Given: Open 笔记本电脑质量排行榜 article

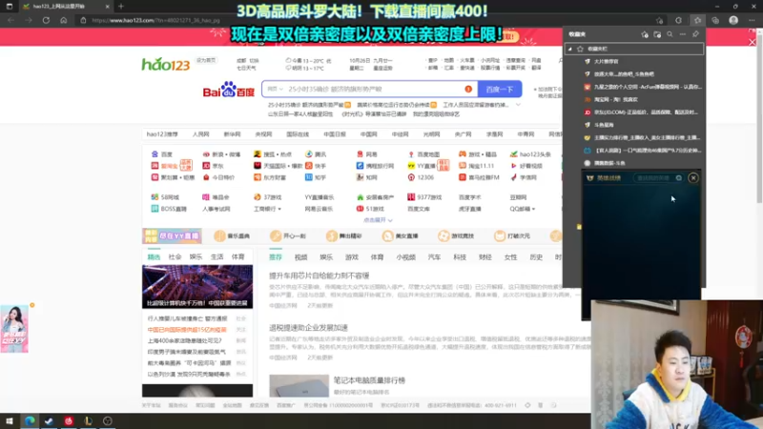Looking at the screenshot, I should [x=369, y=380].
